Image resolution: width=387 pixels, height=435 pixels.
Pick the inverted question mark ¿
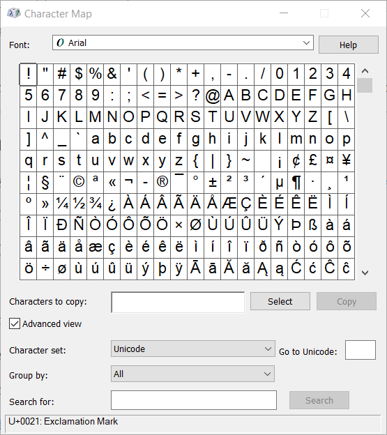pos(112,204)
